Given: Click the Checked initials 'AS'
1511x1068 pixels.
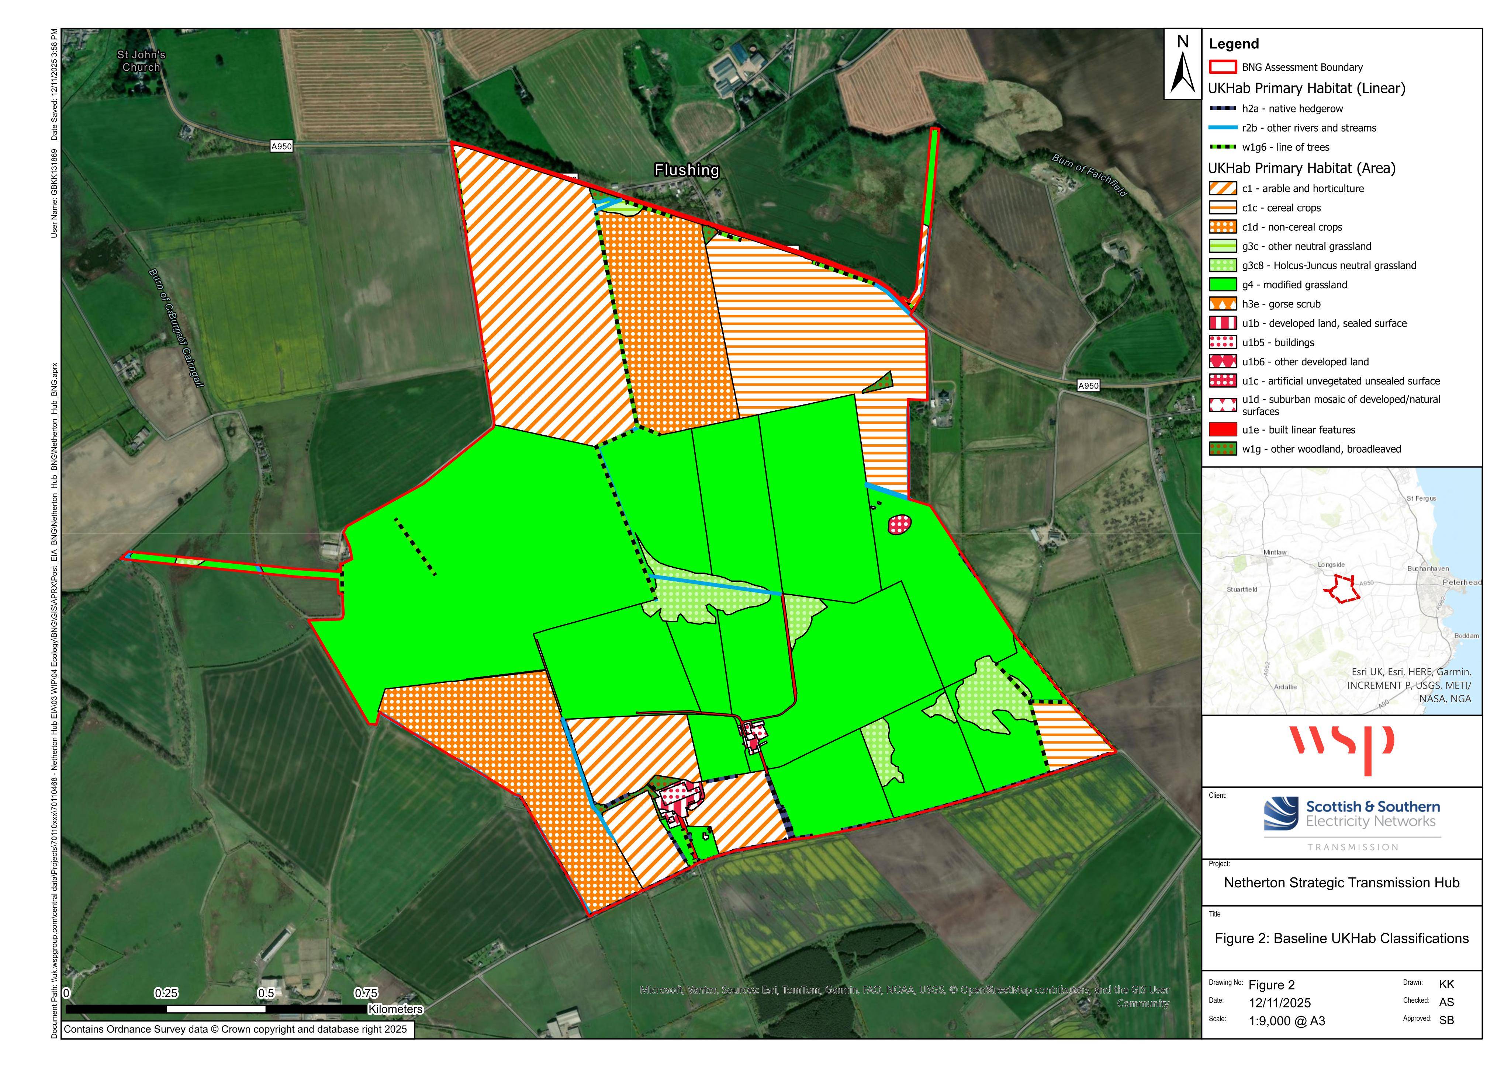Looking at the screenshot, I should point(1446,1002).
